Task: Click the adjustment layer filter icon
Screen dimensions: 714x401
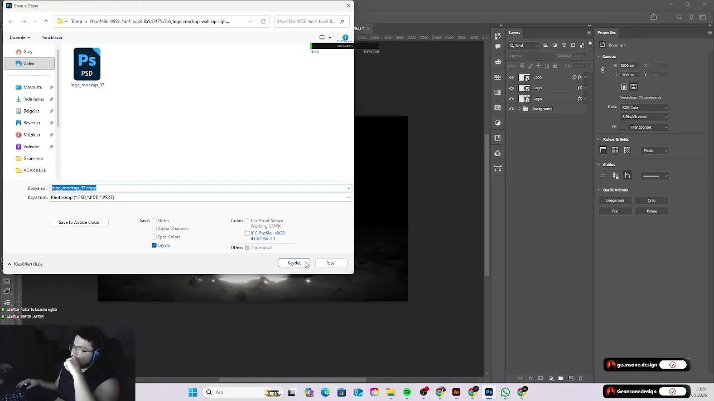Action: point(555,45)
